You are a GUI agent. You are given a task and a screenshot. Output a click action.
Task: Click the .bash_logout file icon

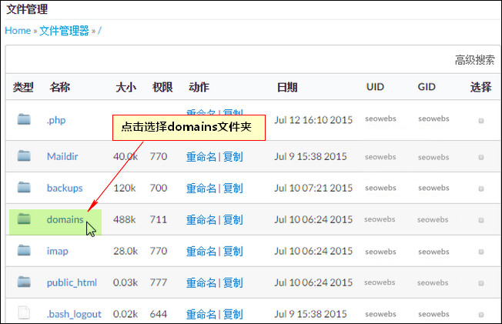click(24, 312)
